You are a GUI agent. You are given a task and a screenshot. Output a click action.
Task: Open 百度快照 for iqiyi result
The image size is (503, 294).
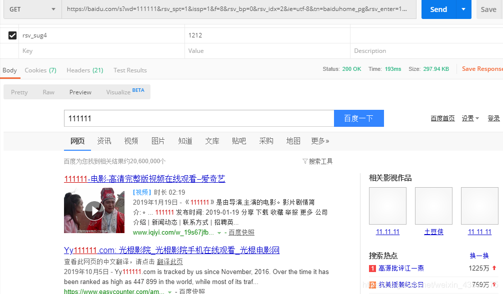(x=241, y=233)
